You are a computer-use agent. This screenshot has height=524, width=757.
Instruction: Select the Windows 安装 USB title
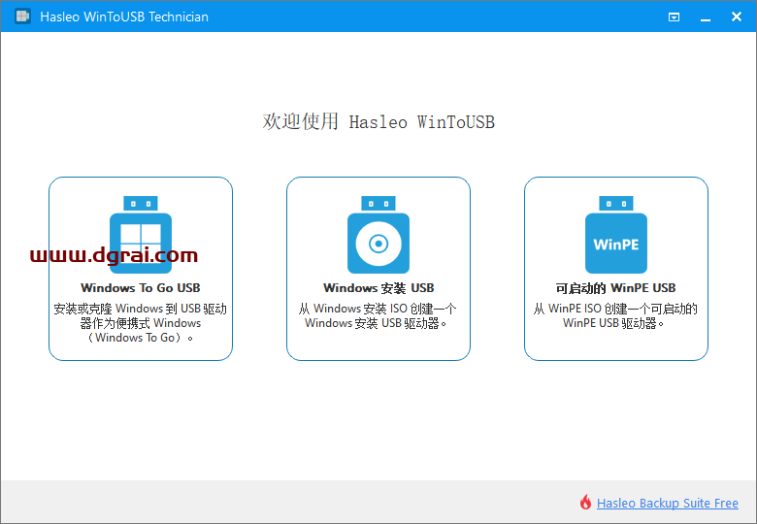(378, 288)
